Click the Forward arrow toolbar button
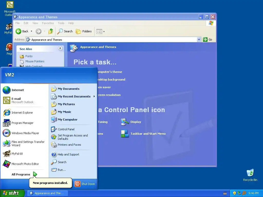 tap(39, 31)
